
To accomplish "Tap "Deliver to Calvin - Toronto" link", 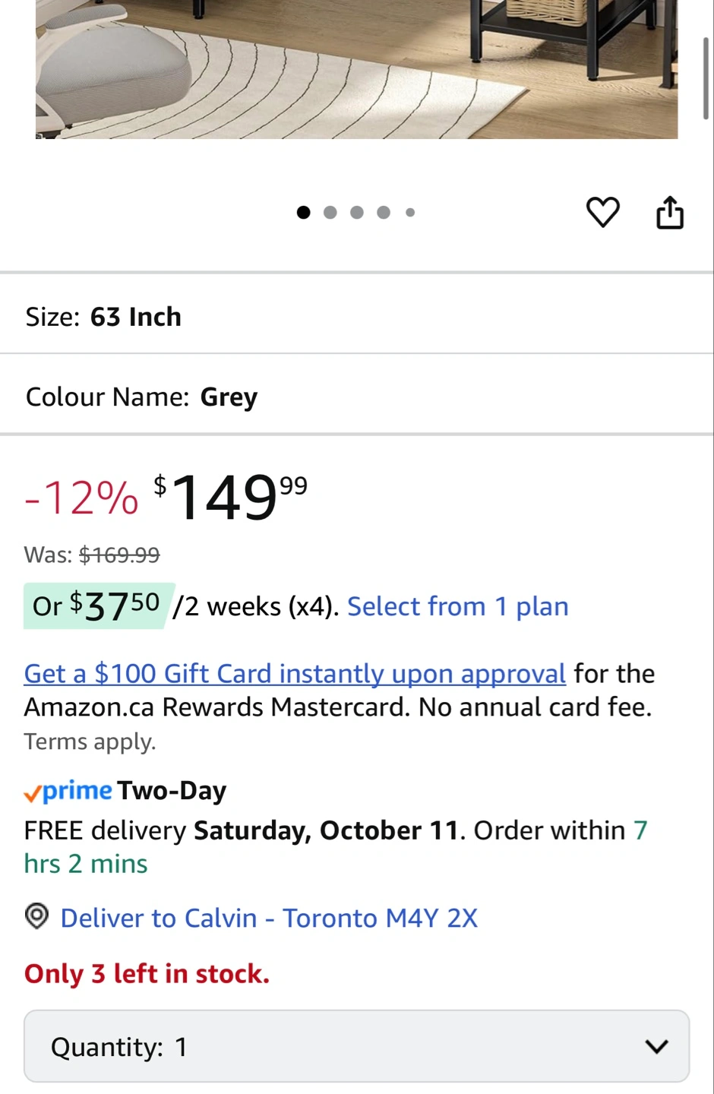I will (269, 918).
